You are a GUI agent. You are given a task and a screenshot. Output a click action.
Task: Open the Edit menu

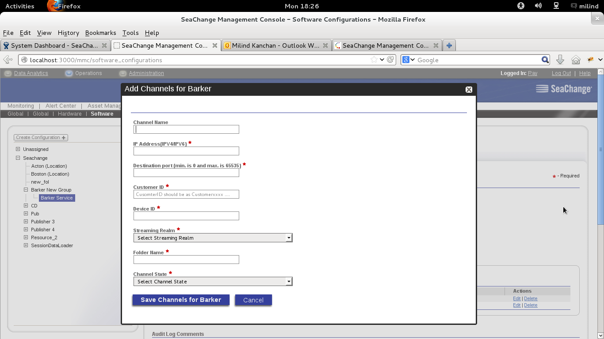(x=25, y=33)
